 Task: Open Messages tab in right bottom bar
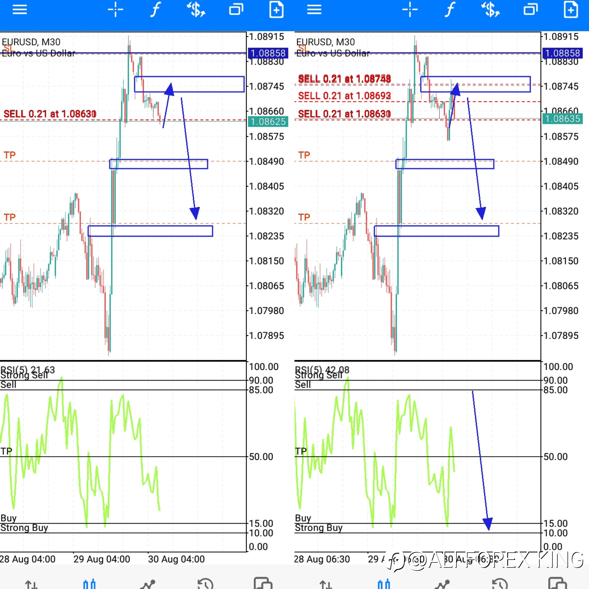pyautogui.click(x=558, y=583)
